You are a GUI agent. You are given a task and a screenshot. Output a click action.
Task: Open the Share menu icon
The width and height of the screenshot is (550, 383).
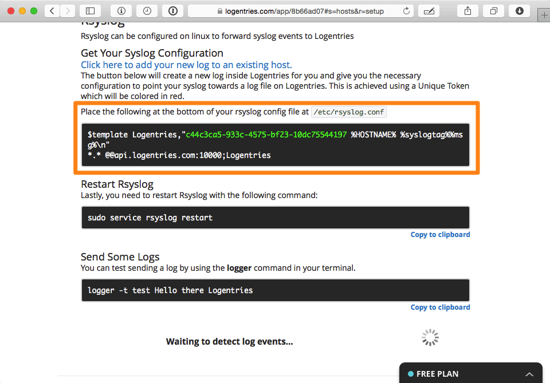tap(467, 11)
